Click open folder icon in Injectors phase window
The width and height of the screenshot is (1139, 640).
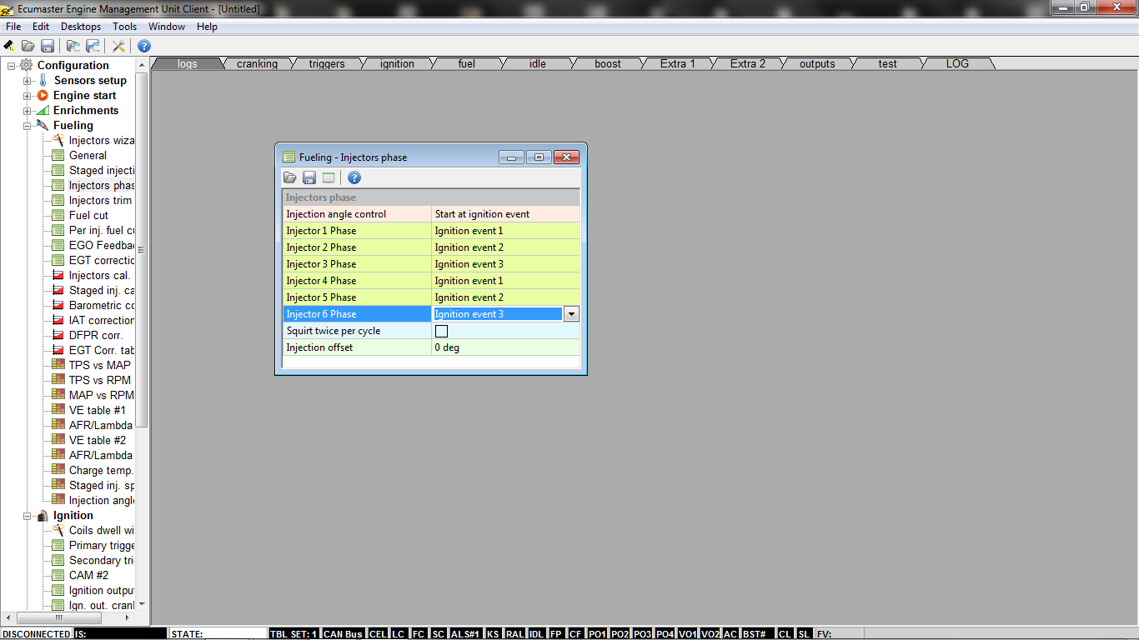coord(290,177)
